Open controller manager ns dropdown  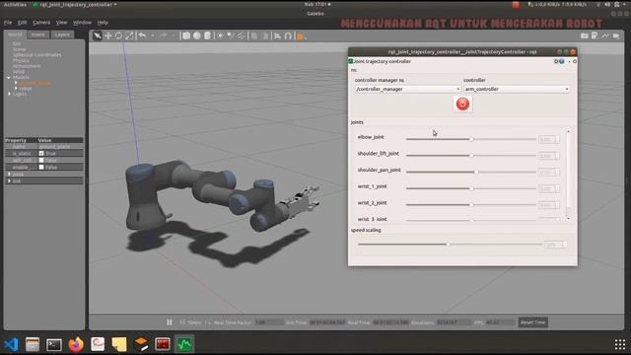click(x=407, y=89)
